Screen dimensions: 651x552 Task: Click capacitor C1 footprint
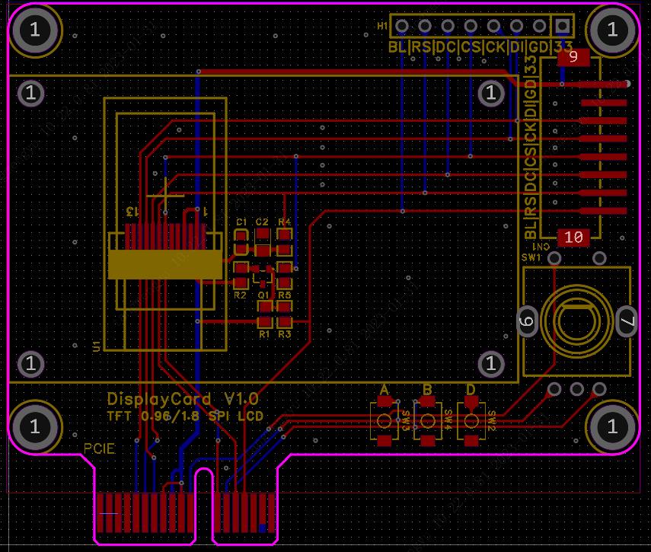click(x=241, y=241)
